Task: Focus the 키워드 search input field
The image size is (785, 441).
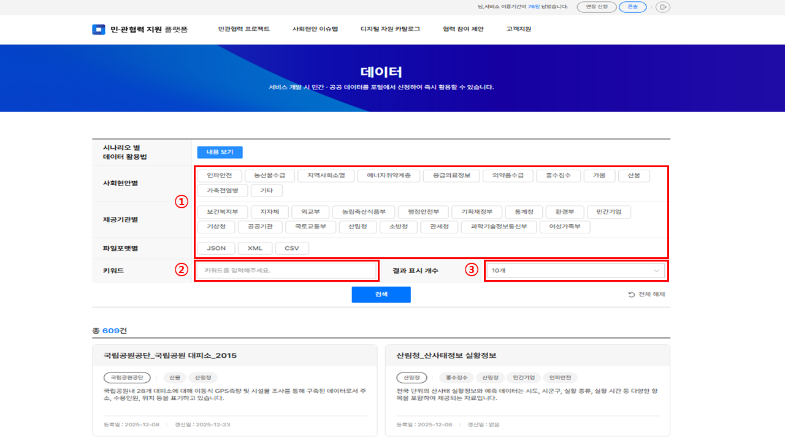Action: click(x=286, y=271)
